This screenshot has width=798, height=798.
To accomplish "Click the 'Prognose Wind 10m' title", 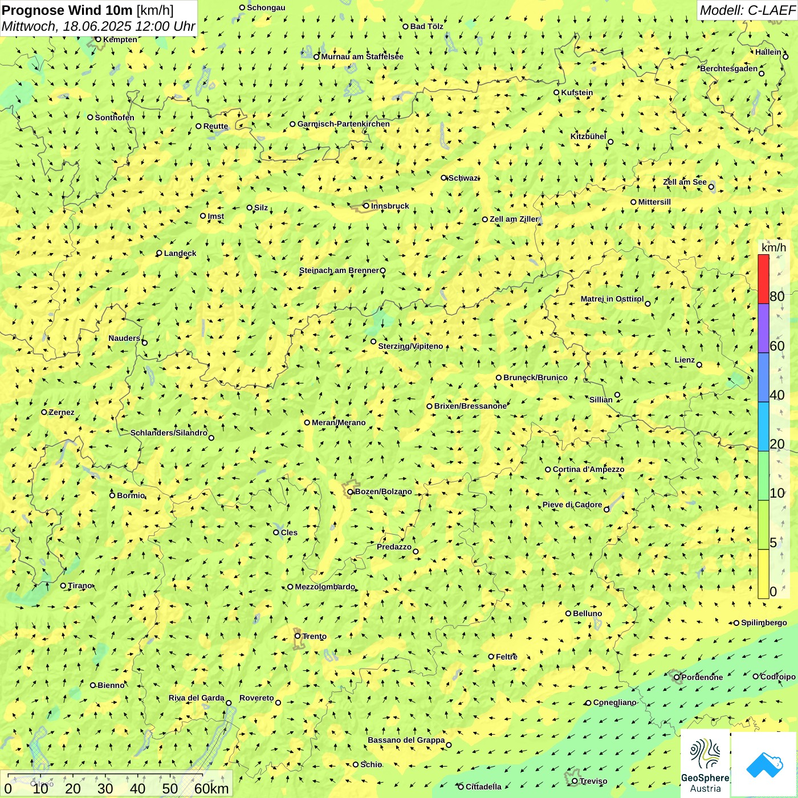I will click(x=67, y=10).
